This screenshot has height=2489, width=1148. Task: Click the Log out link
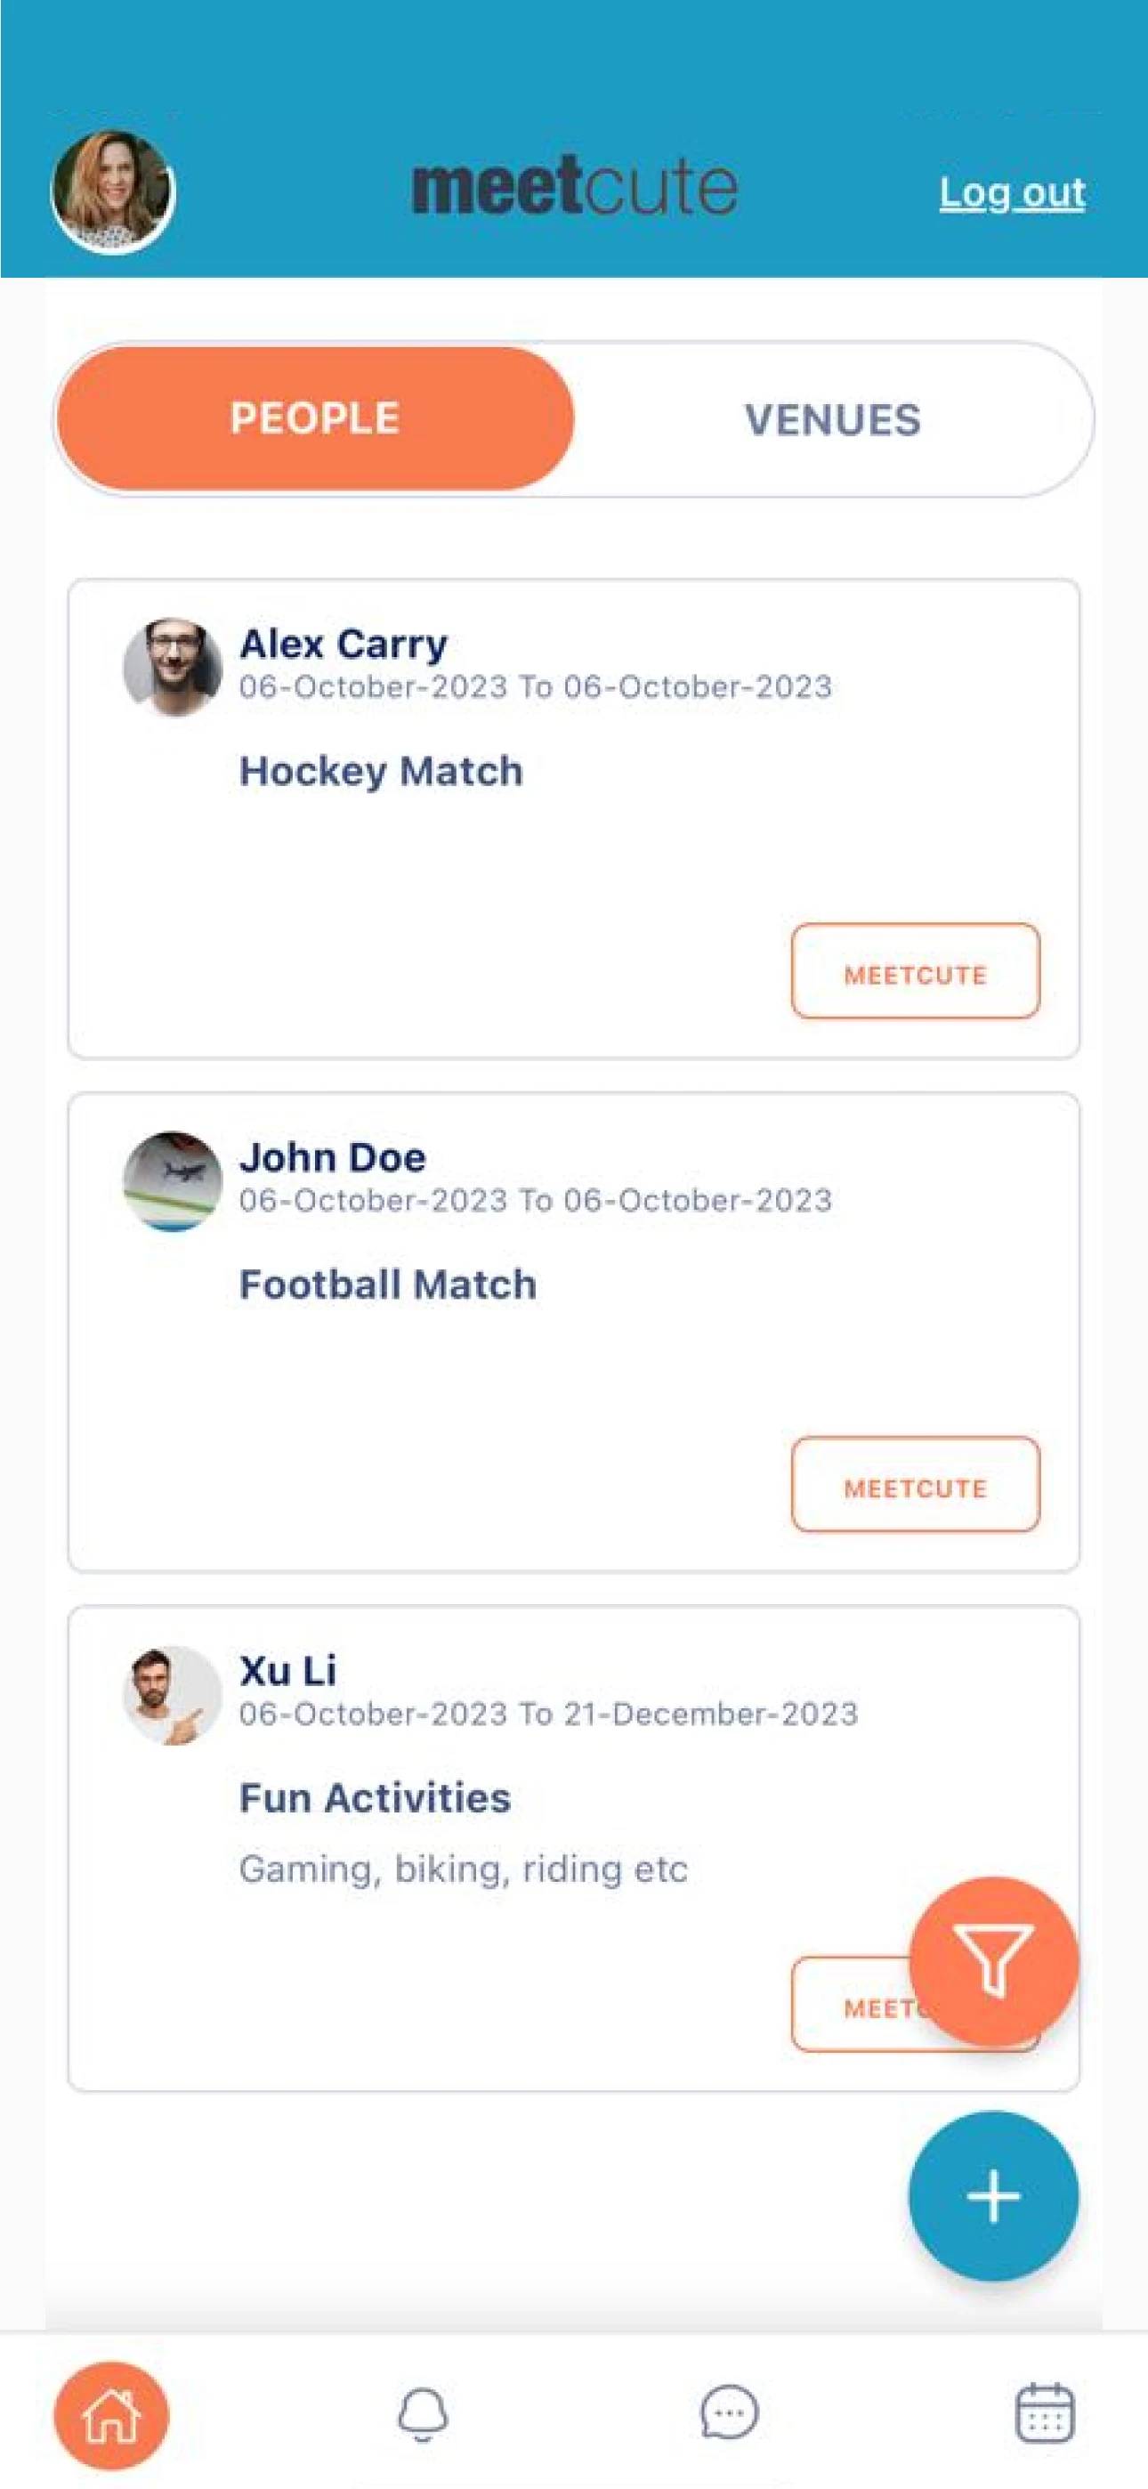[1012, 192]
